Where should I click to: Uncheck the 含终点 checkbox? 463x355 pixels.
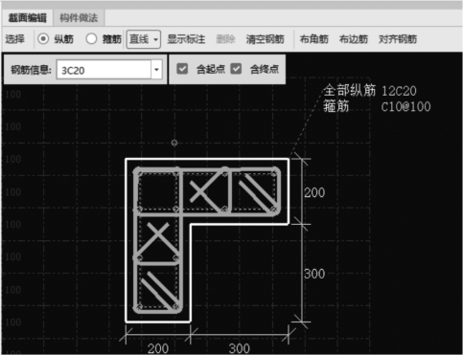click(236, 69)
